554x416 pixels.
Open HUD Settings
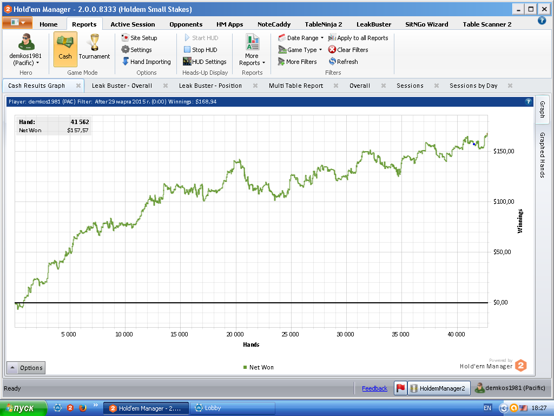(x=205, y=62)
